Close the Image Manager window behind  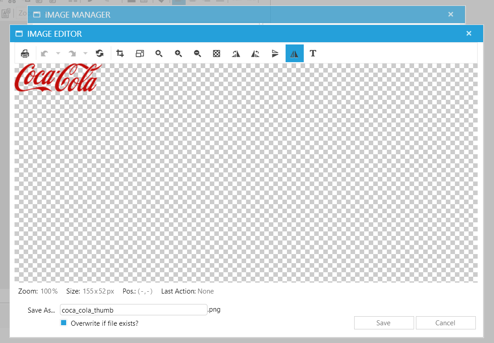(x=451, y=14)
